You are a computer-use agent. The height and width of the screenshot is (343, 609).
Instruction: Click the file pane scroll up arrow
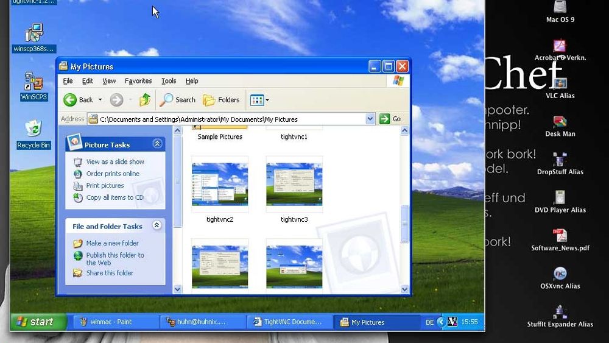pos(404,130)
